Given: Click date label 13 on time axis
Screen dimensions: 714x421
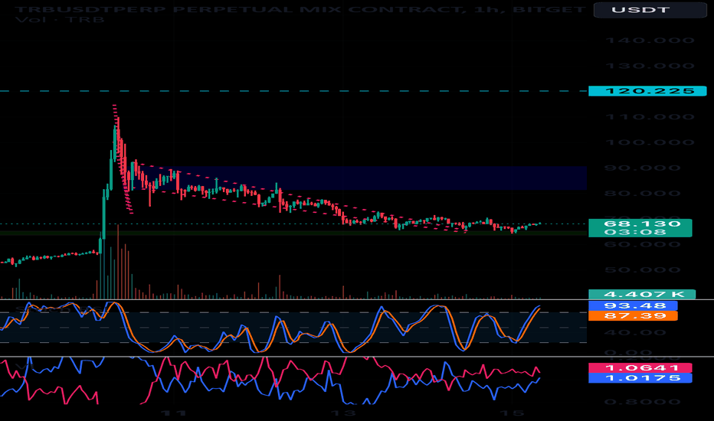Looking at the screenshot, I should tap(343, 413).
